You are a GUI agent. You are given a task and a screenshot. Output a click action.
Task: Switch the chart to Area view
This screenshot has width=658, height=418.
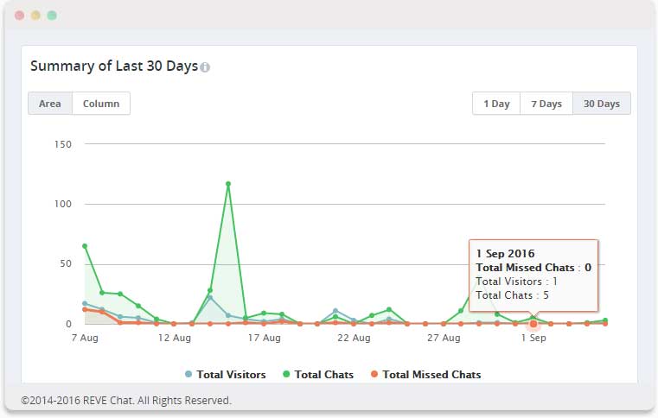pyautogui.click(x=50, y=104)
